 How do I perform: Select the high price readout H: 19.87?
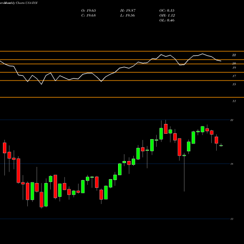coord(128,11)
